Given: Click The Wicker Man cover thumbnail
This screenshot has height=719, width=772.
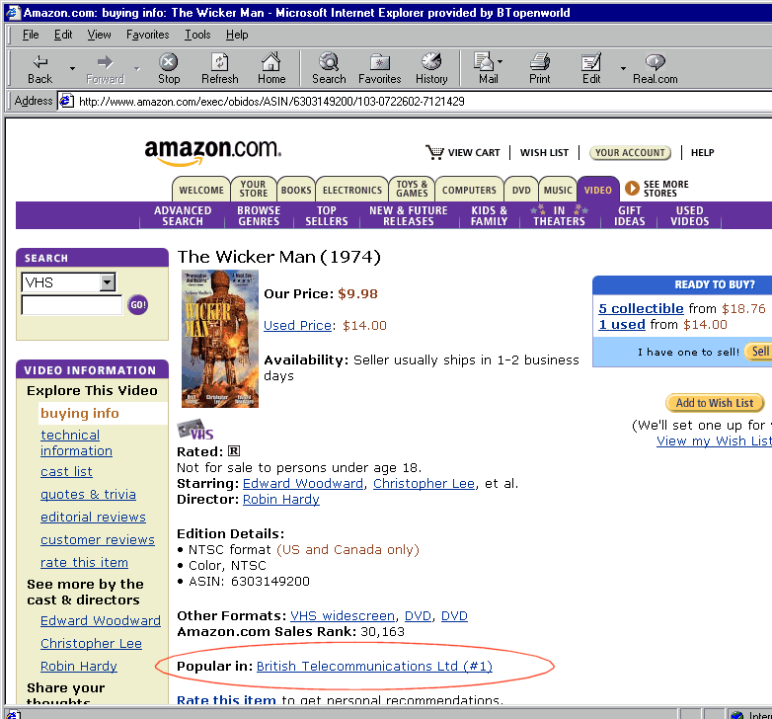Looking at the screenshot, I should 220,339.
